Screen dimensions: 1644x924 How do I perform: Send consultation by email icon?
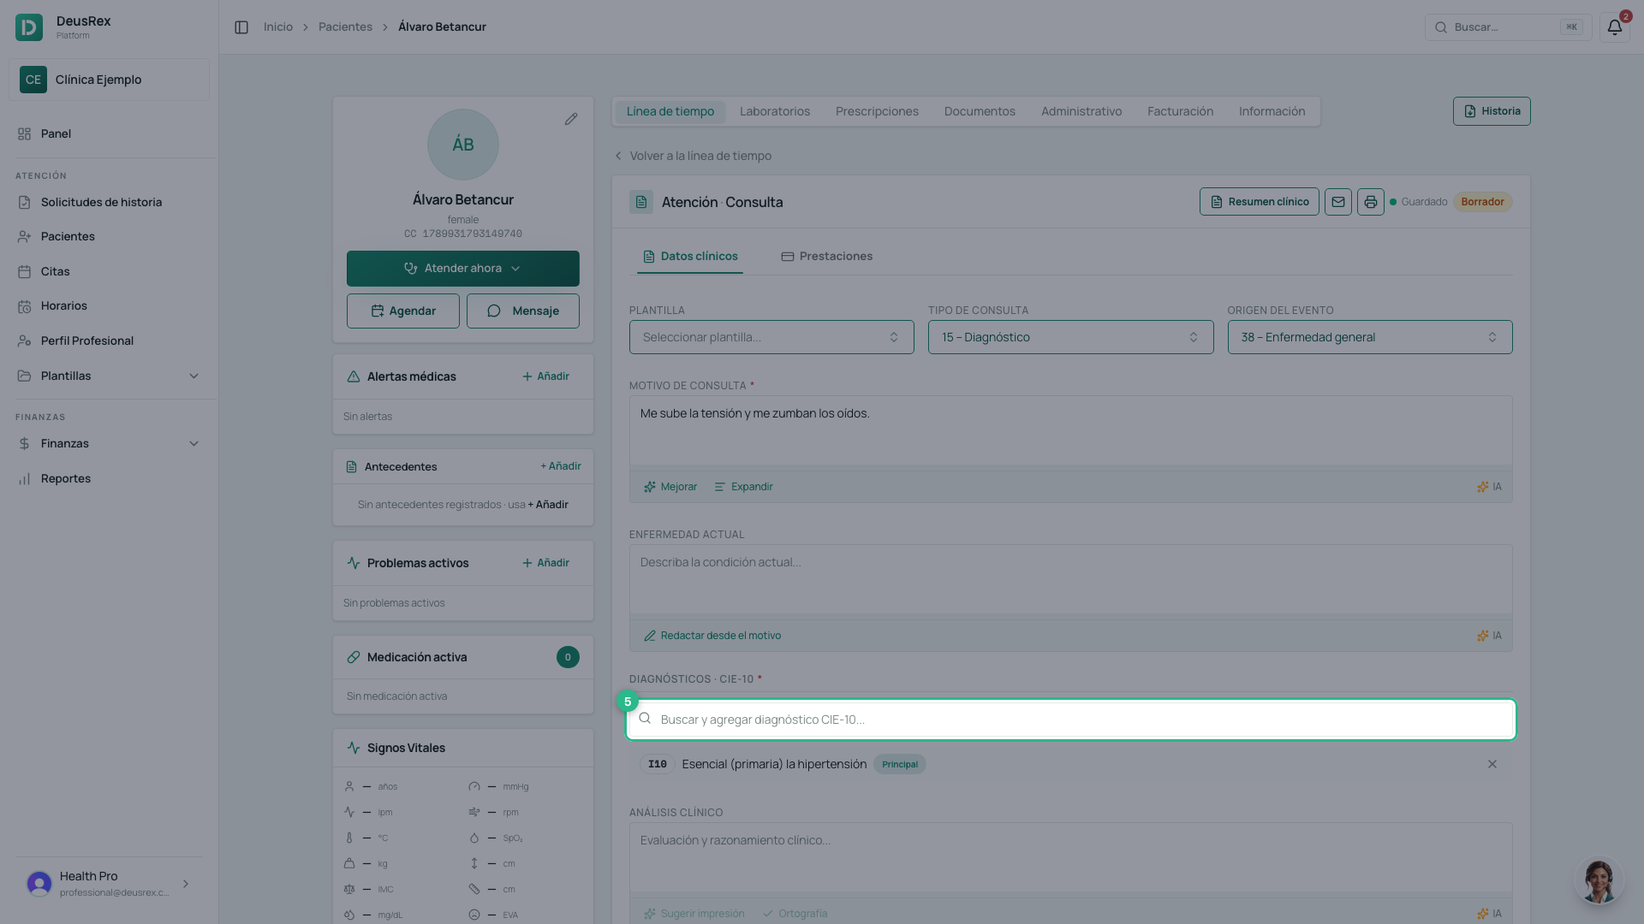[1338, 202]
